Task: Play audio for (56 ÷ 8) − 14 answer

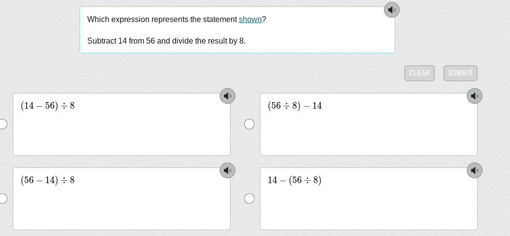Action: pos(475,96)
